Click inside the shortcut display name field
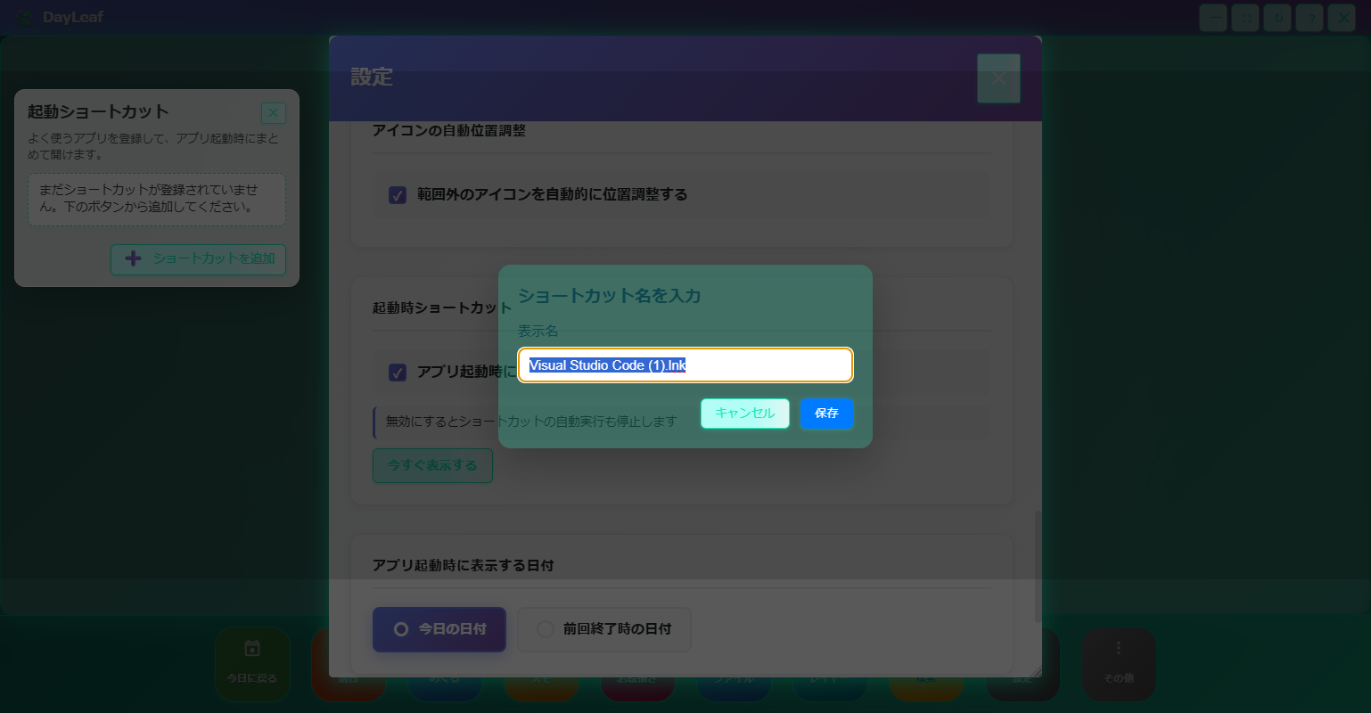Viewport: 1371px width, 713px height. pos(685,365)
